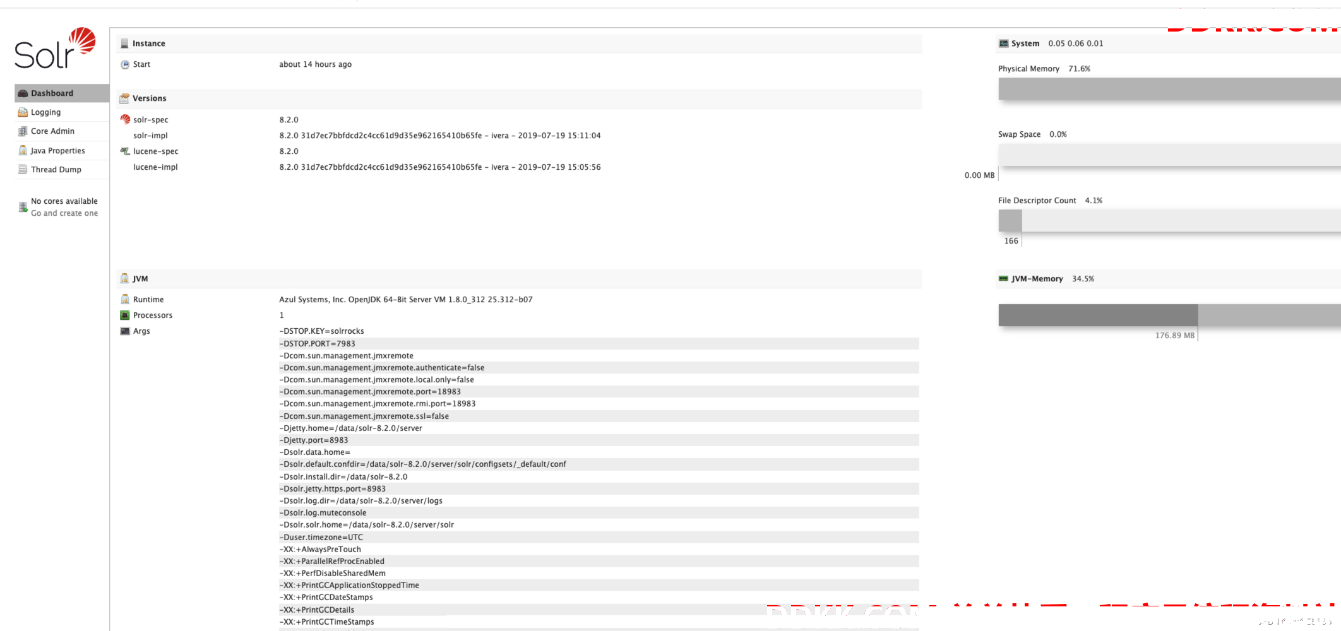The height and width of the screenshot is (631, 1341).
Task: Click the Logging folder icon
Action: (x=23, y=112)
